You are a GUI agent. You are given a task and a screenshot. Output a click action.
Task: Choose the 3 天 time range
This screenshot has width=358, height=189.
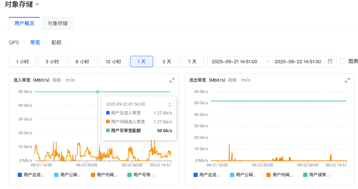(x=167, y=61)
